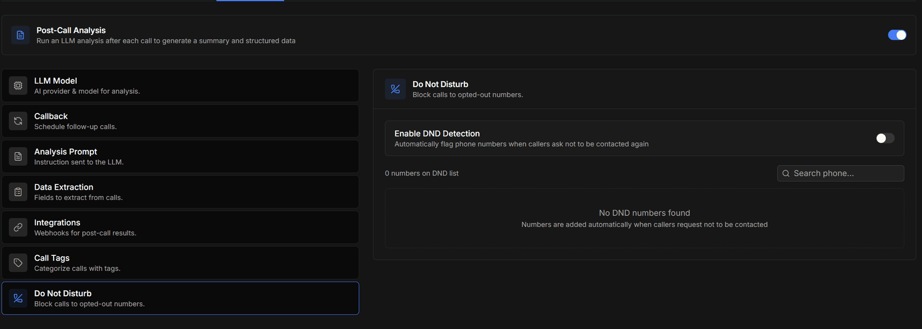
Task: Click the Post-Call Analysis document icon
Action: coord(20,35)
